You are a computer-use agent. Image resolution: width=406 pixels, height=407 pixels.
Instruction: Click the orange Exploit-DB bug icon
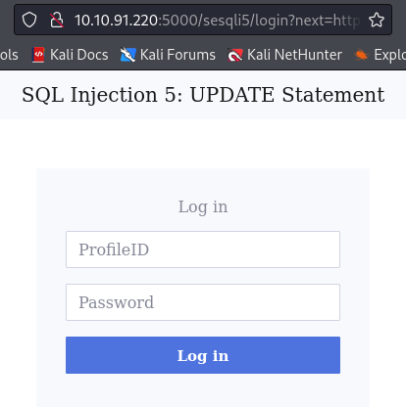click(x=361, y=55)
